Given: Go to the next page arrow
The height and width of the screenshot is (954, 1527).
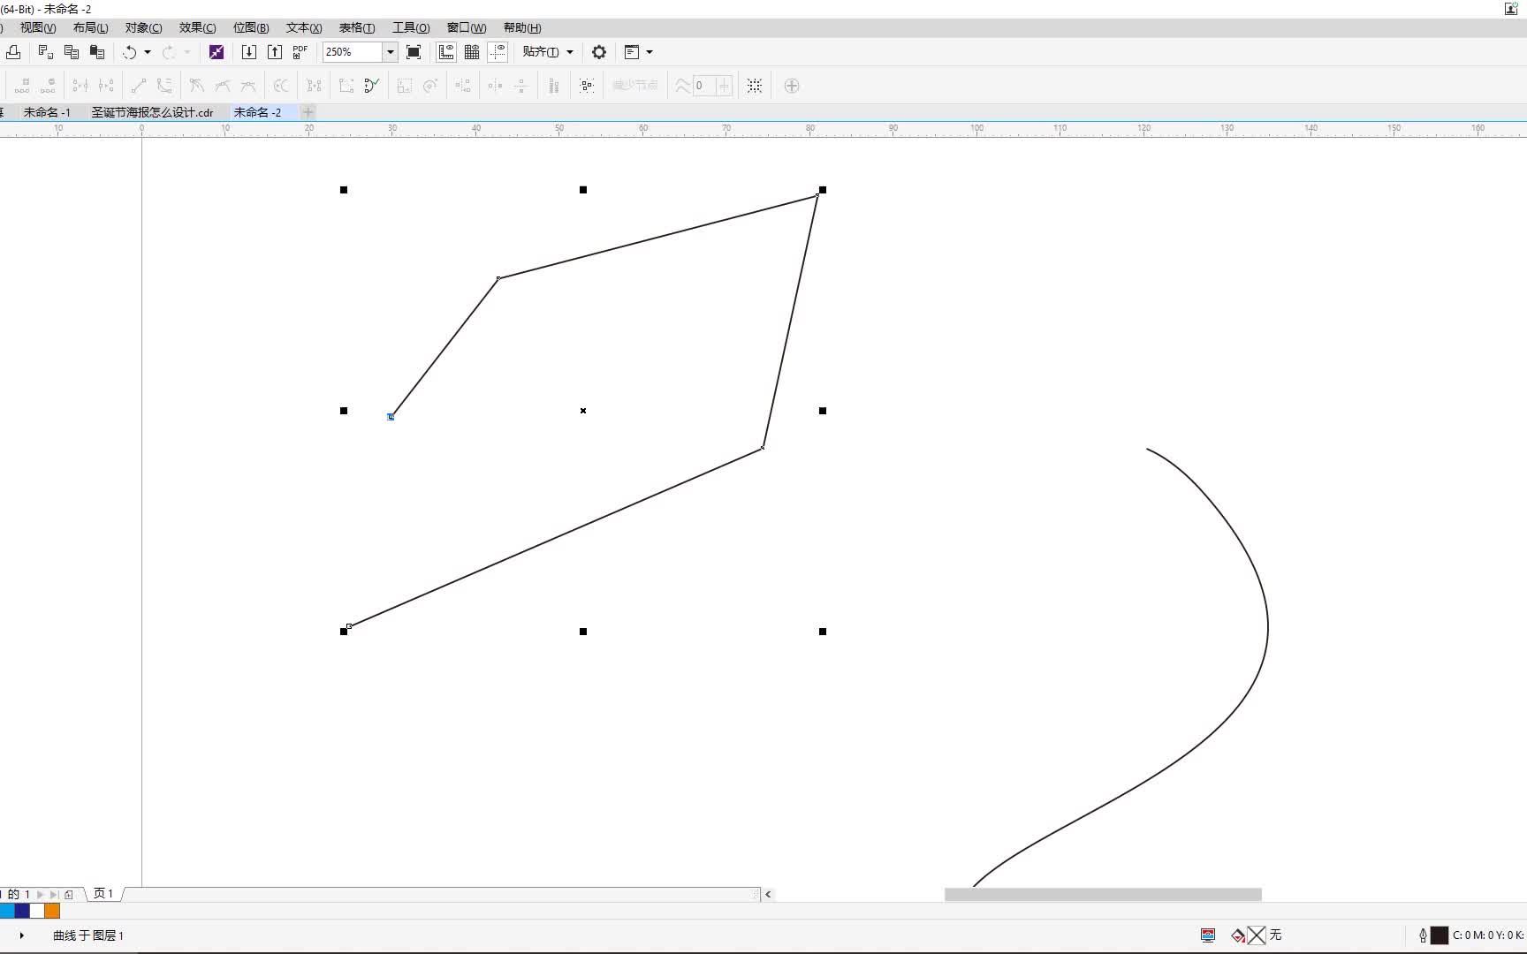Looking at the screenshot, I should pyautogui.click(x=41, y=894).
